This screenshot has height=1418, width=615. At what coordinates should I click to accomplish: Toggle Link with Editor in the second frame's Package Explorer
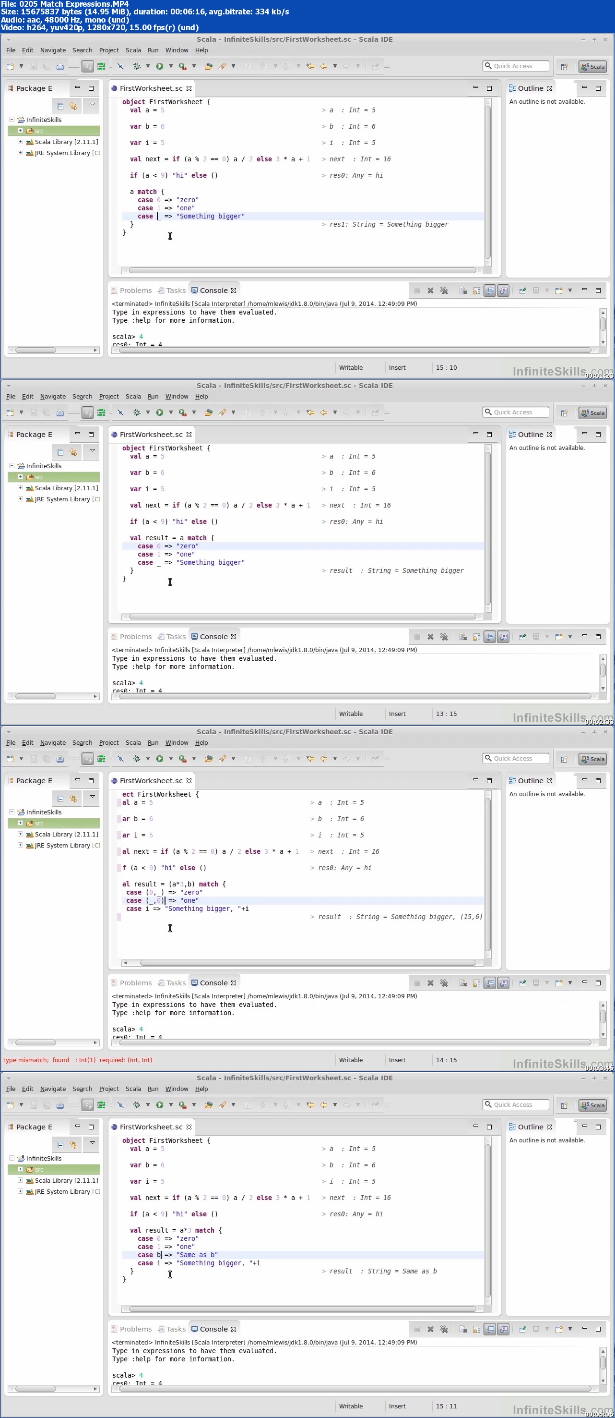click(x=73, y=452)
